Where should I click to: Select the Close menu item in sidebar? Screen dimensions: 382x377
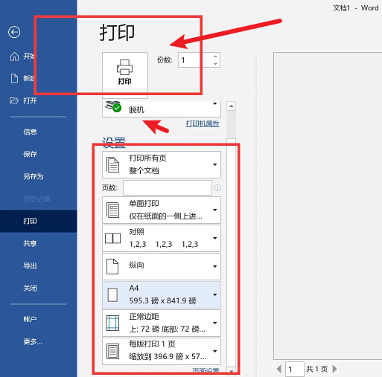pyautogui.click(x=30, y=288)
